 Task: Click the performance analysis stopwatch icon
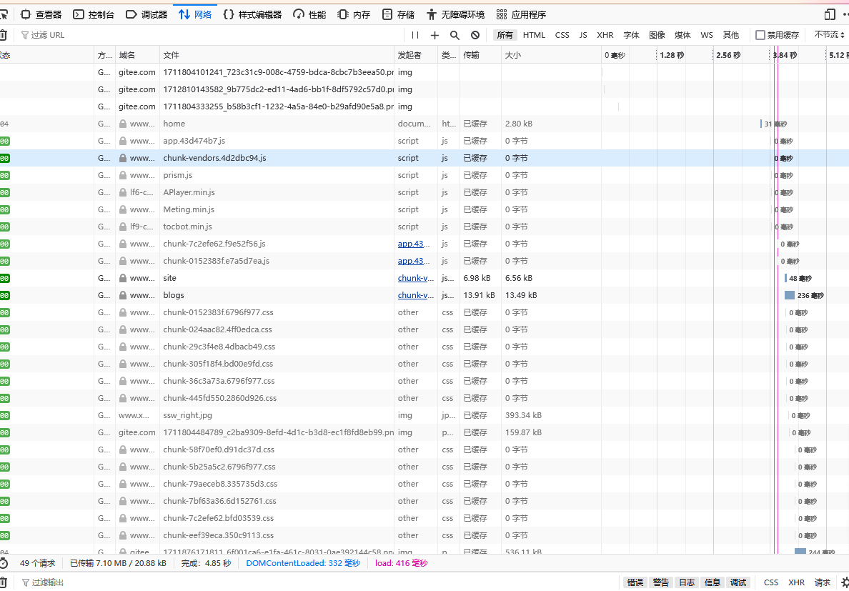click(x=4, y=563)
